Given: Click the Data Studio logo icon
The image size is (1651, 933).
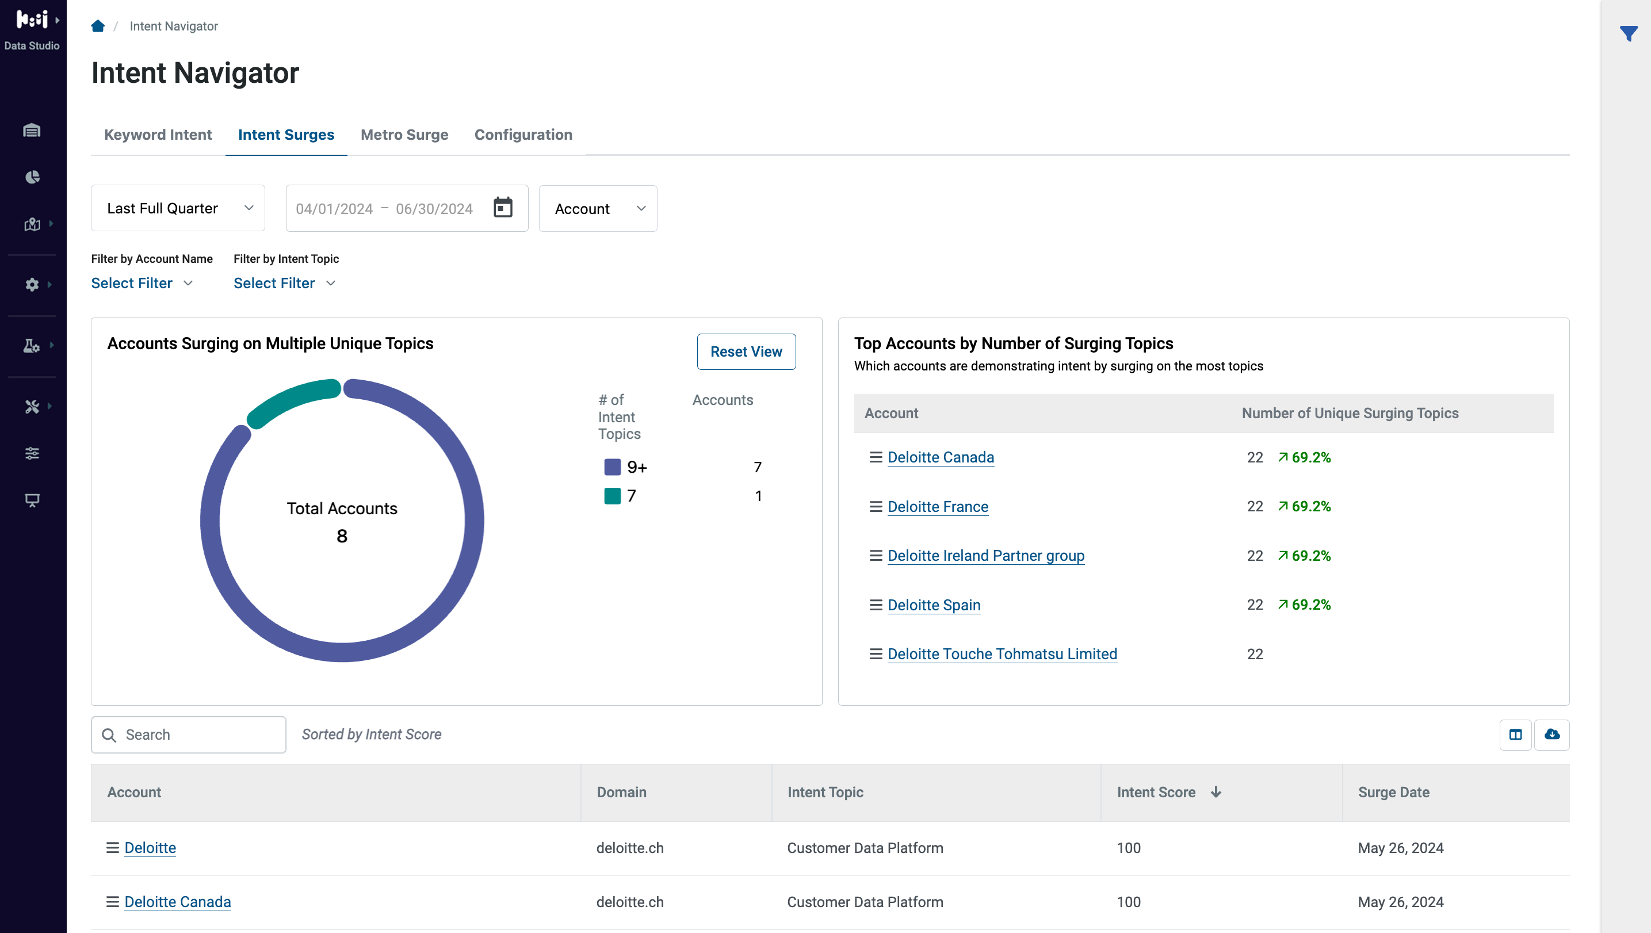Looking at the screenshot, I should click(x=32, y=20).
